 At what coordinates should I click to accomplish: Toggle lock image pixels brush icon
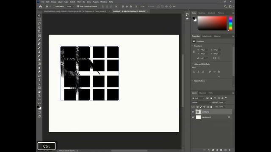[201, 107]
